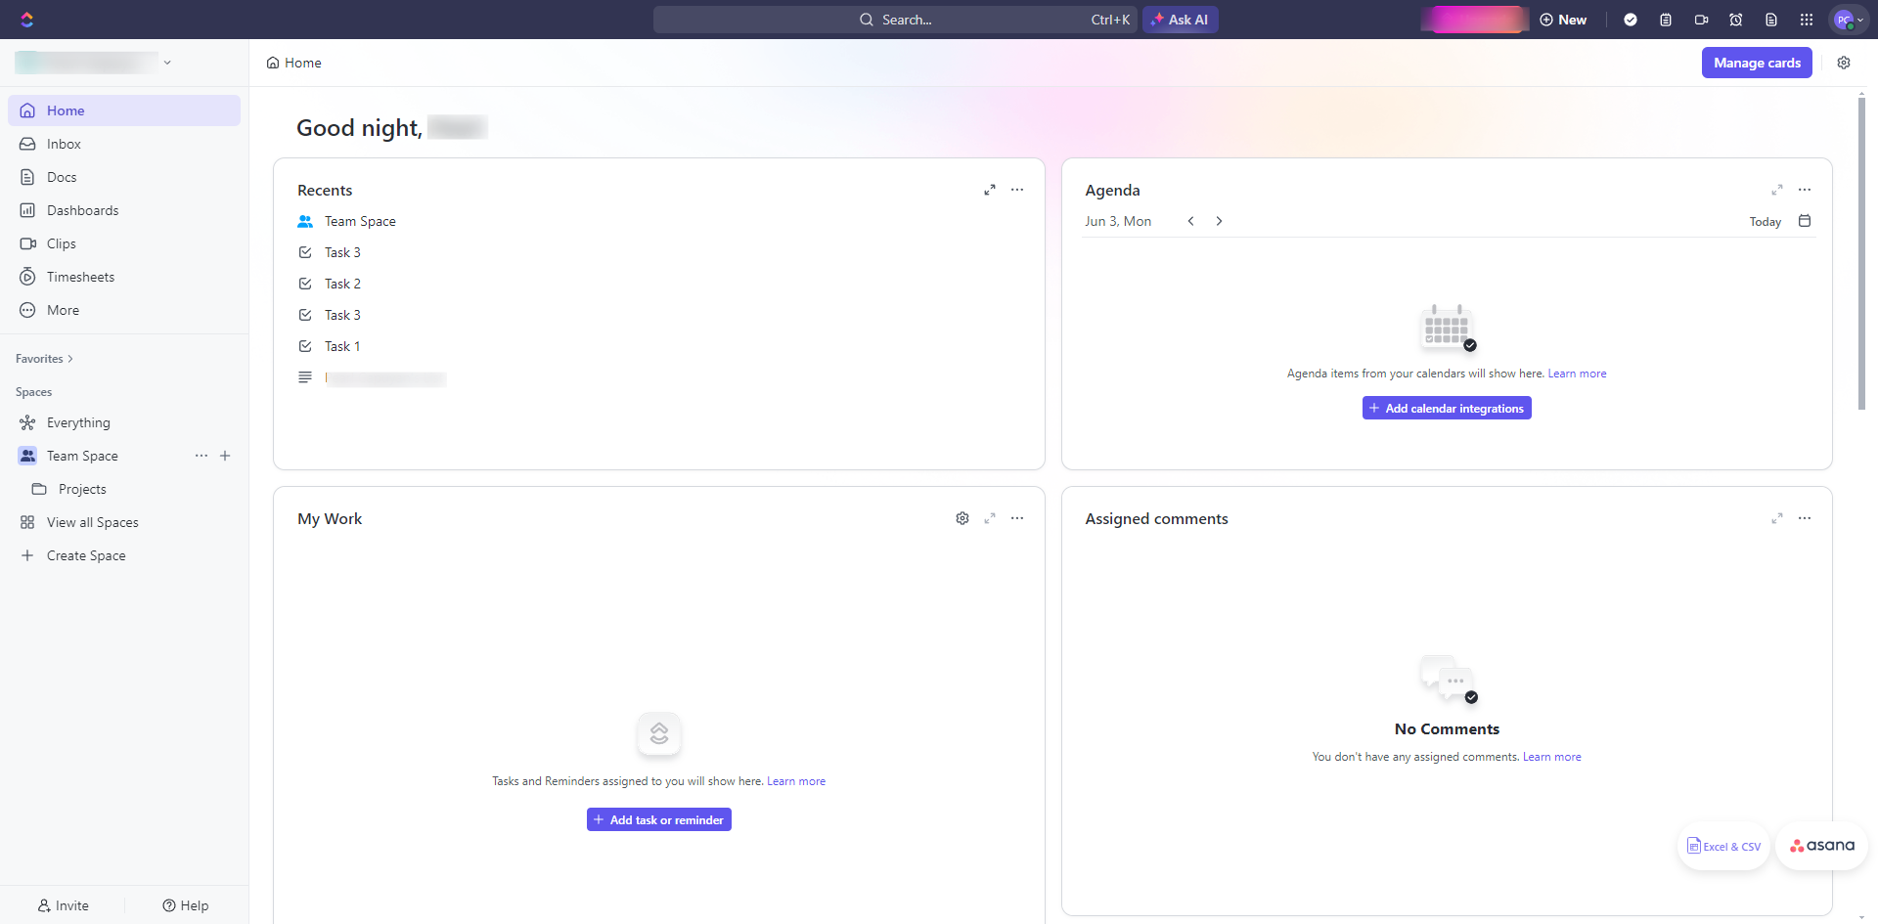Expand the My Work card to full screen
This screenshot has width=1878, height=924.
click(990, 518)
